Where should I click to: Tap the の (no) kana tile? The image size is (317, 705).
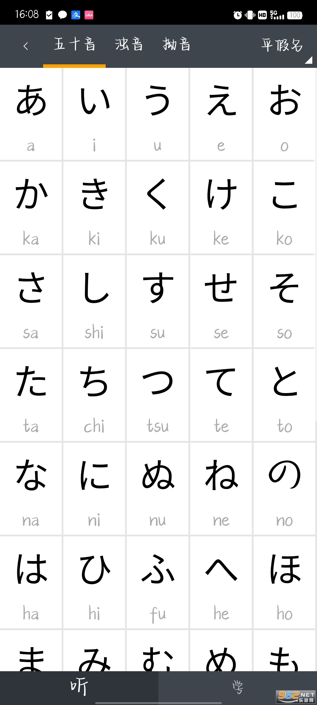click(x=284, y=489)
